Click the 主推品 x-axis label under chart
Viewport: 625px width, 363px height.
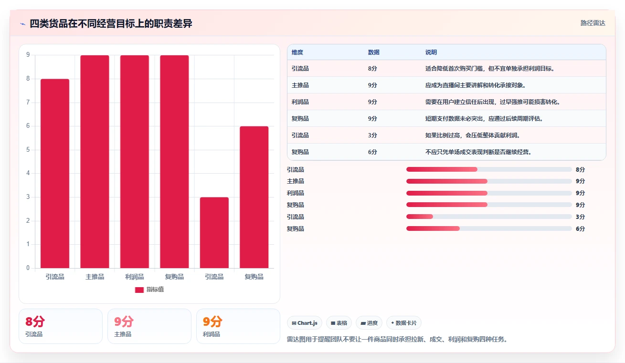(x=95, y=277)
